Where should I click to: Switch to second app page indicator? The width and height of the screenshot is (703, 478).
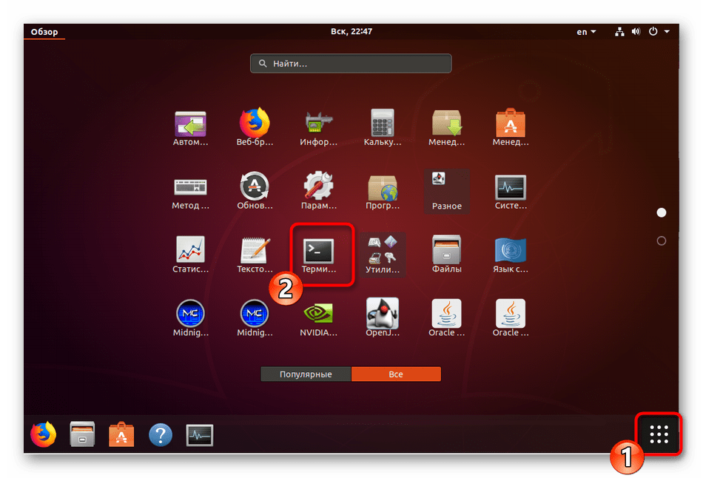coord(662,240)
